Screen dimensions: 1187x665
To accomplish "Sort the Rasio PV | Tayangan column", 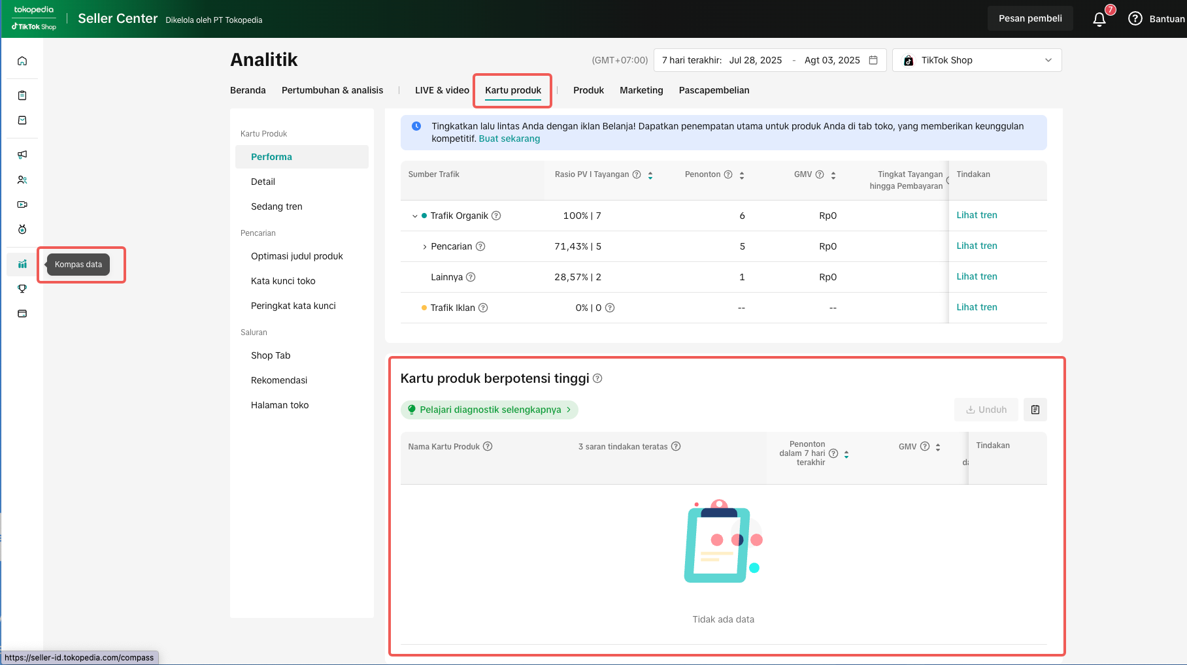I will click(x=650, y=175).
